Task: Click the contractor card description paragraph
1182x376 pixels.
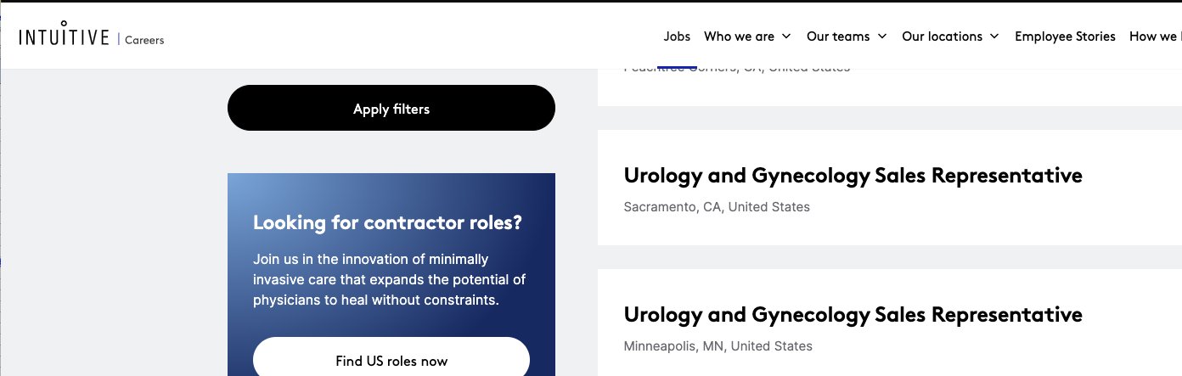Action: [390, 279]
